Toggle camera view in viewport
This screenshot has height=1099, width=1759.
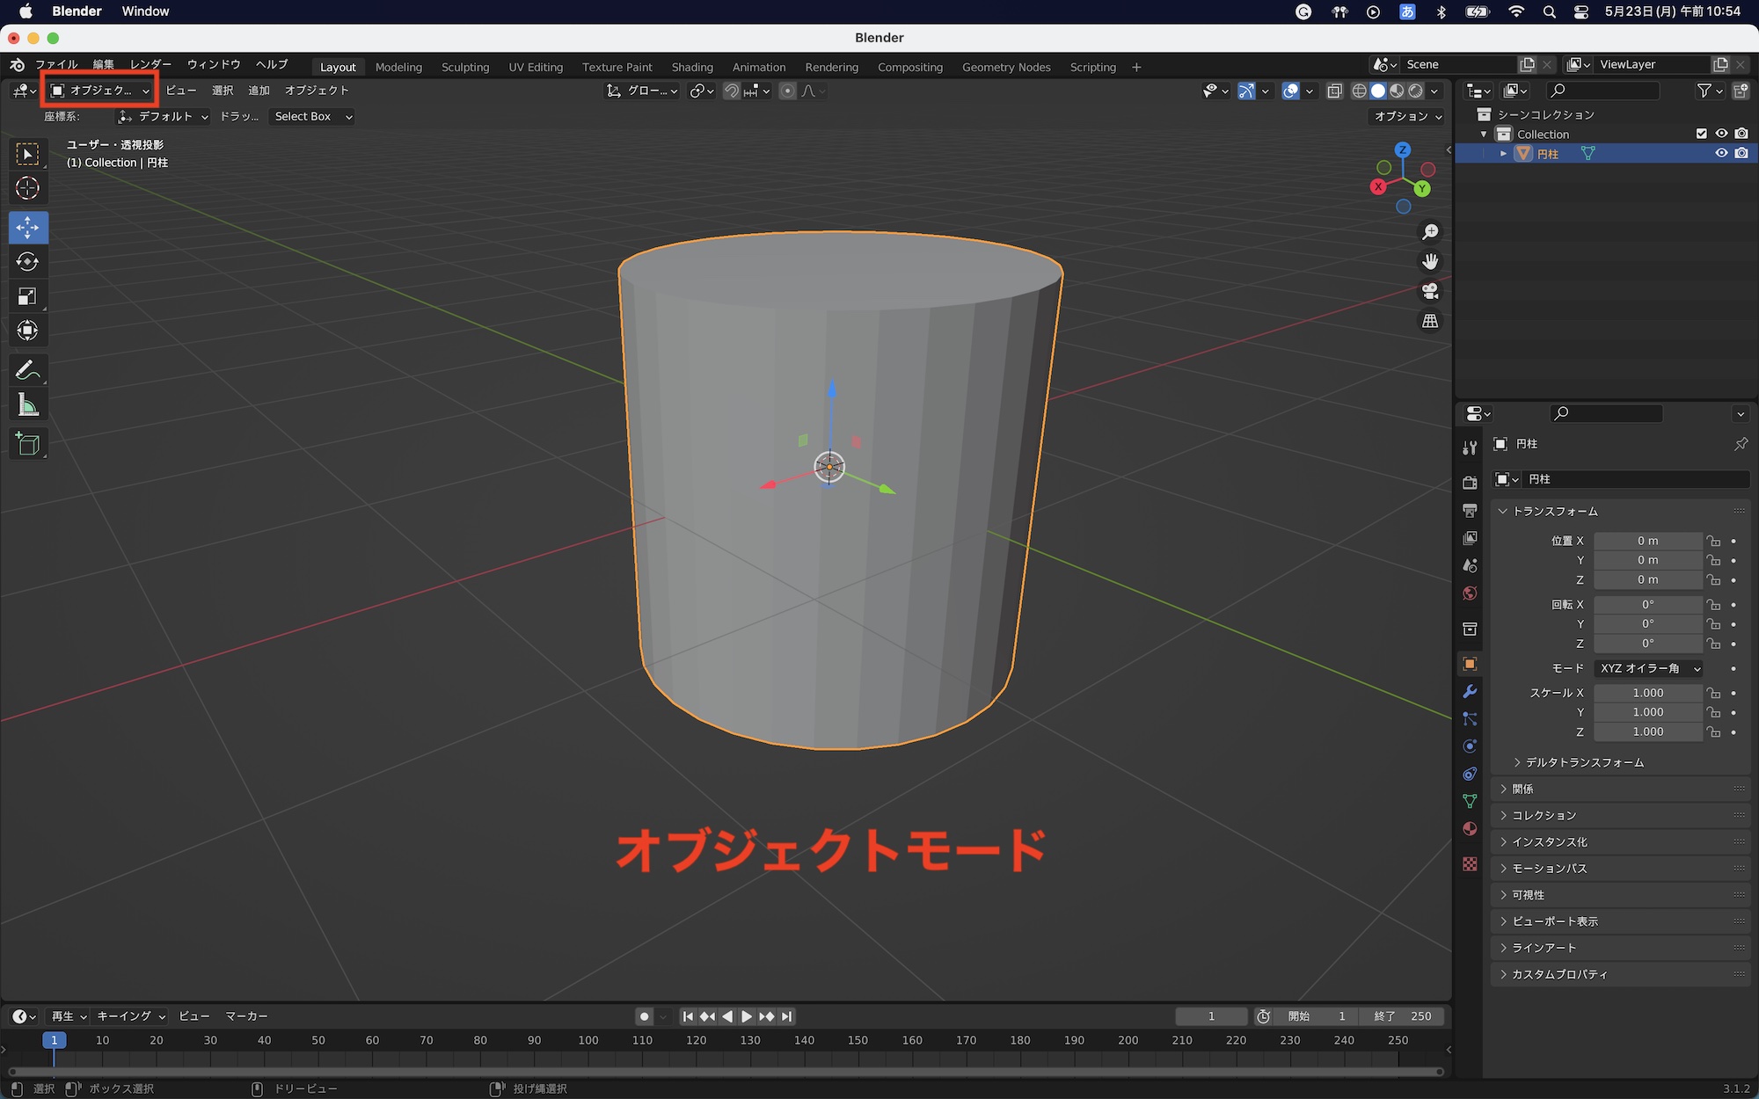1430,291
